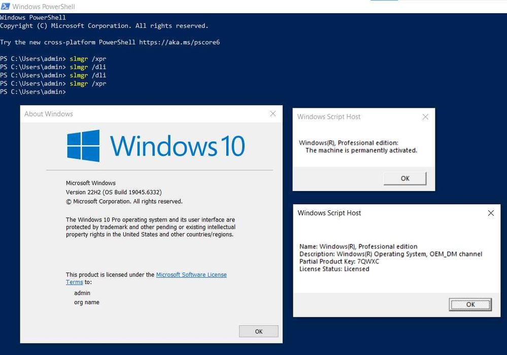Click the Partial Product Key 7QWXC line
Screen dimensions: 507x355
click(339, 262)
